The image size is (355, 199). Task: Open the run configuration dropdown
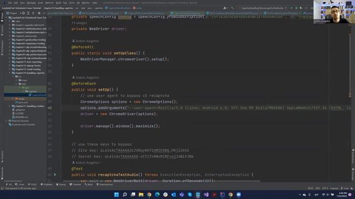pyautogui.click(x=262, y=8)
